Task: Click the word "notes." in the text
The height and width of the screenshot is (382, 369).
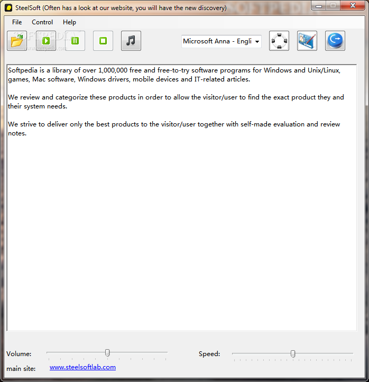Action: (x=17, y=133)
